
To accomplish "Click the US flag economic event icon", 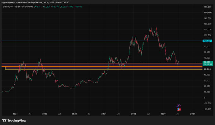I will [x=179, y=110].
